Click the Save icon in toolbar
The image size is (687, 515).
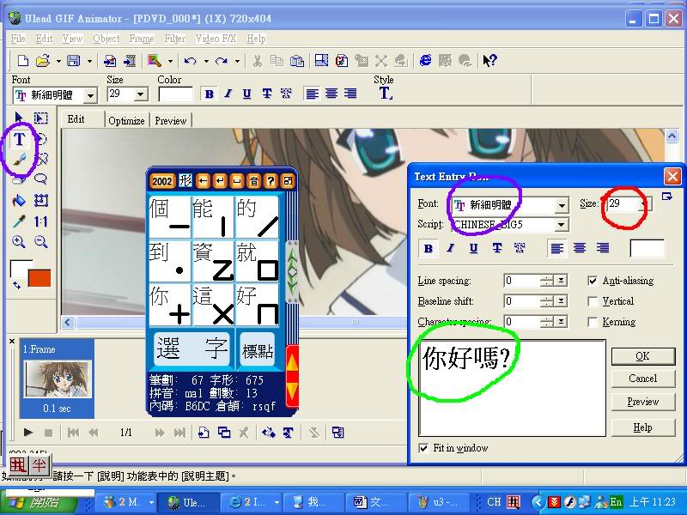pos(73,60)
